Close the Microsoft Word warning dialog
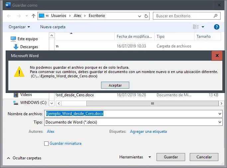Screen dimensions: 227x168 (x=217, y=55)
